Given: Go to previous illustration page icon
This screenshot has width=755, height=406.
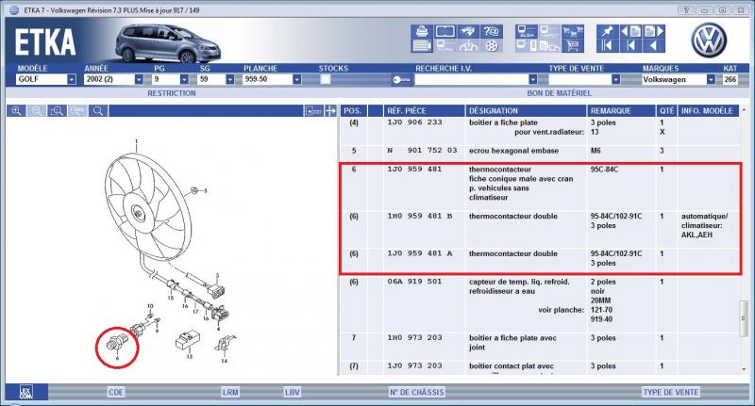Looking at the screenshot, I should click(x=630, y=32).
